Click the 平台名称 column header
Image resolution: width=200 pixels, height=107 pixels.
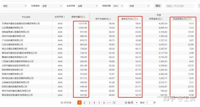(x=26, y=17)
